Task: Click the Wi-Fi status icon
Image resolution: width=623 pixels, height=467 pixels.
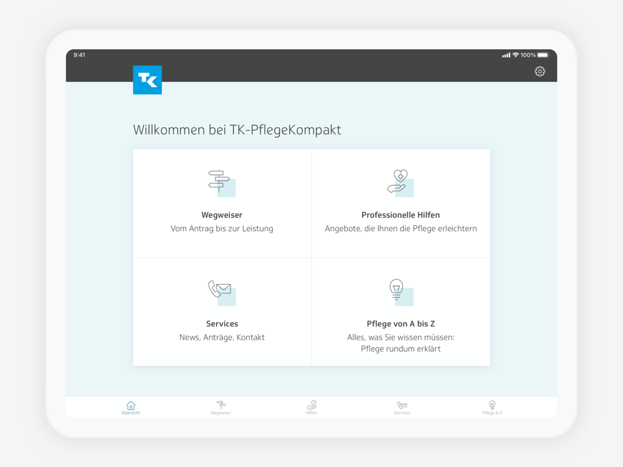Action: click(516, 55)
